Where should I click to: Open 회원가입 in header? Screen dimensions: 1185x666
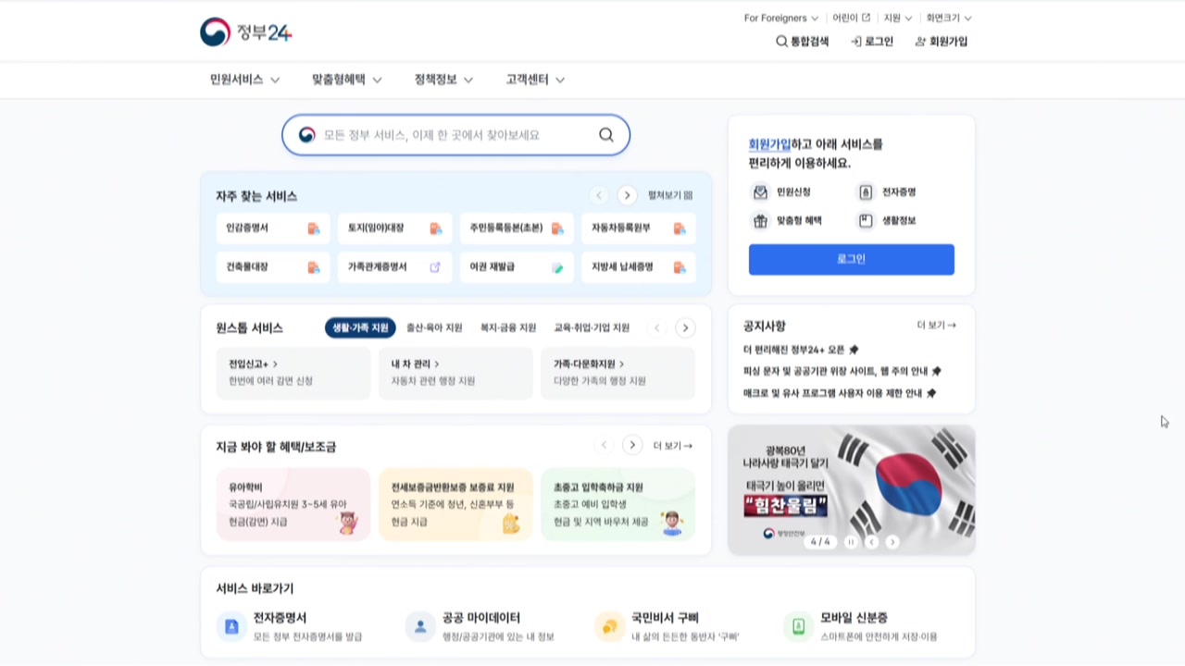[x=942, y=42]
